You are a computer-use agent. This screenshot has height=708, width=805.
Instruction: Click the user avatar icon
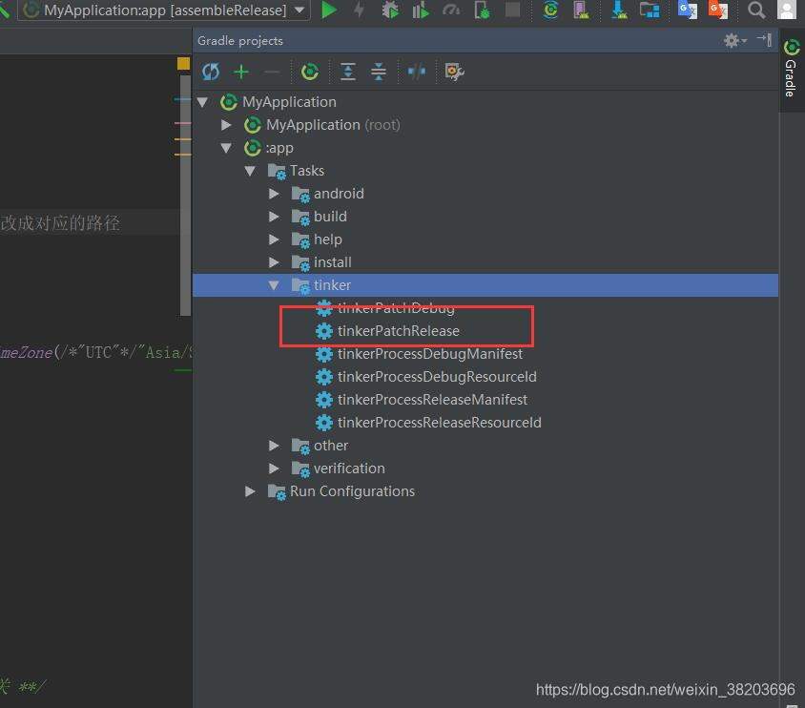(x=787, y=10)
